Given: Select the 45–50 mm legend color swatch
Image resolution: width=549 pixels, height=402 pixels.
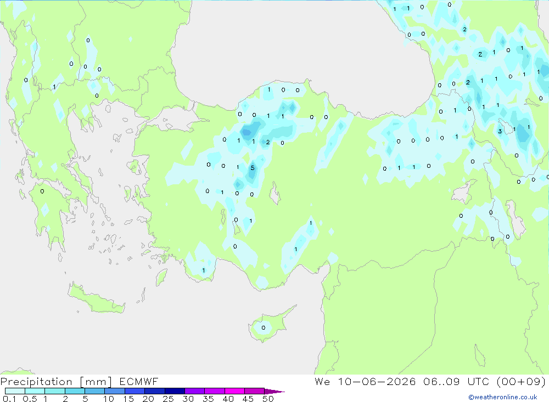Looking at the screenshot, I should pyautogui.click(x=255, y=391).
